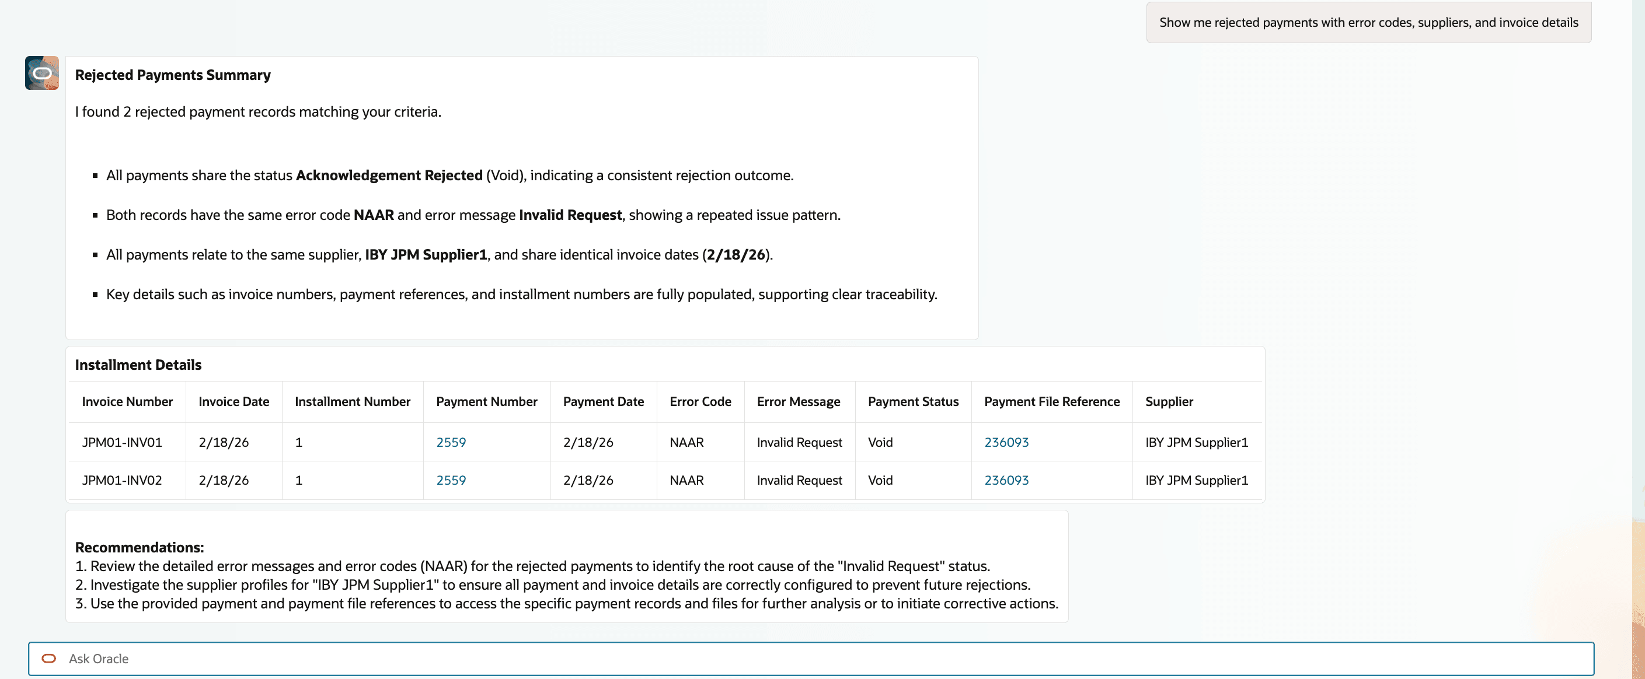Screen dimensions: 1645x679
Task: Click the Payment Status column header
Action: pyautogui.click(x=913, y=401)
